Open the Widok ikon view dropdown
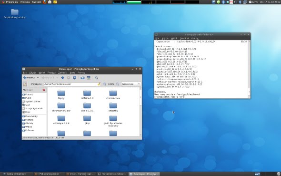The image size is (281, 176). tap(131, 84)
